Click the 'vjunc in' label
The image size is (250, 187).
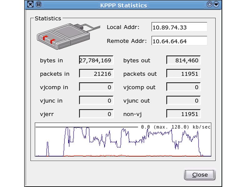pos(51,101)
